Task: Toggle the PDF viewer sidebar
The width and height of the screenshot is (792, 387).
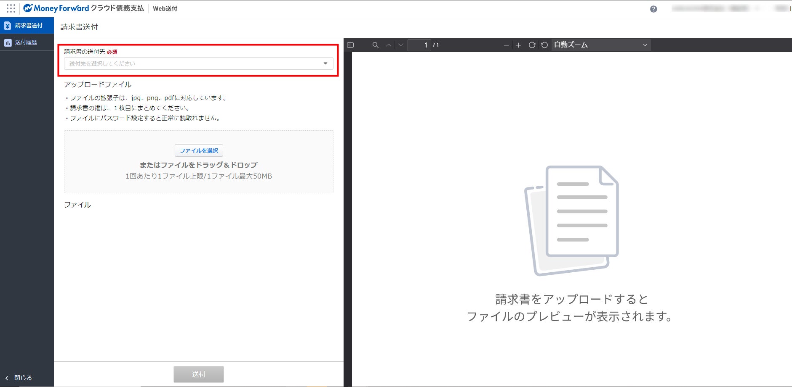Action: pos(350,45)
